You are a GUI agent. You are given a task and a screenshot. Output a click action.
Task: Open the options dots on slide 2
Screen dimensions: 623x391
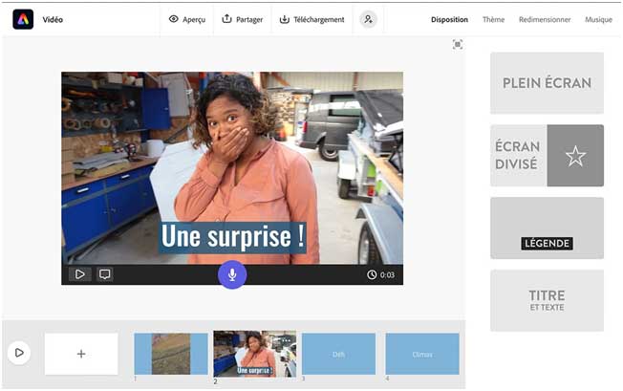(286, 341)
